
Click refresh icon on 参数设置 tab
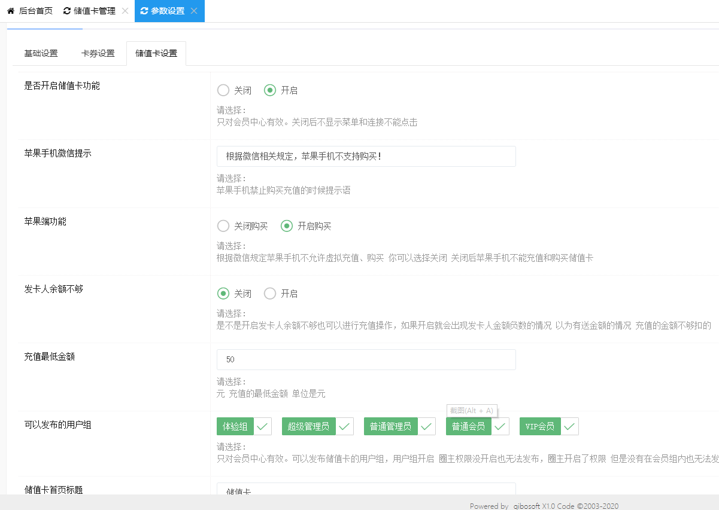point(144,11)
